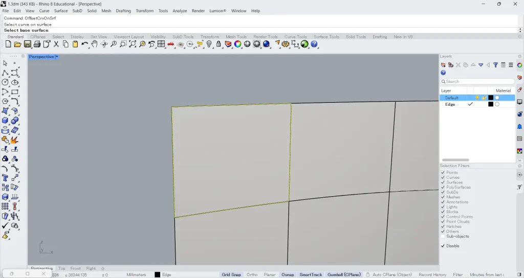Toggle the Surfaces selection filter

point(443,182)
